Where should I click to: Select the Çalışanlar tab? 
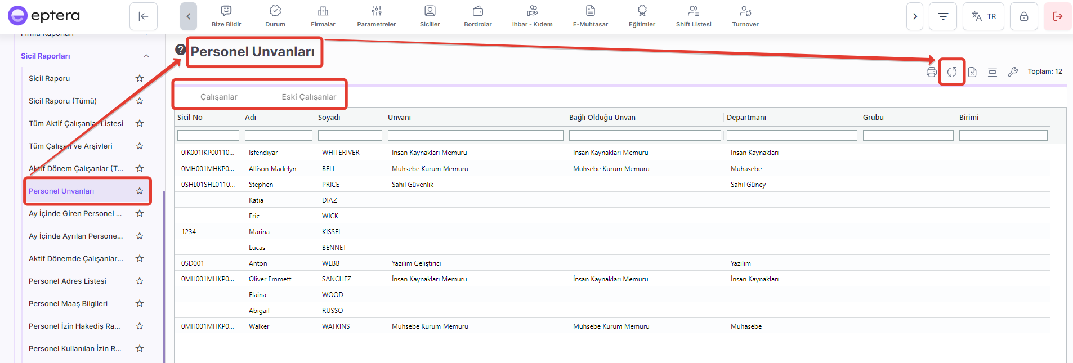click(219, 97)
